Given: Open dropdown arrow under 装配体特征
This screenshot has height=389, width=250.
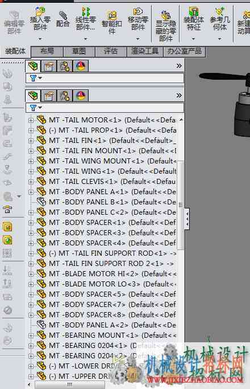Looking at the screenshot, I should tap(194, 39).
